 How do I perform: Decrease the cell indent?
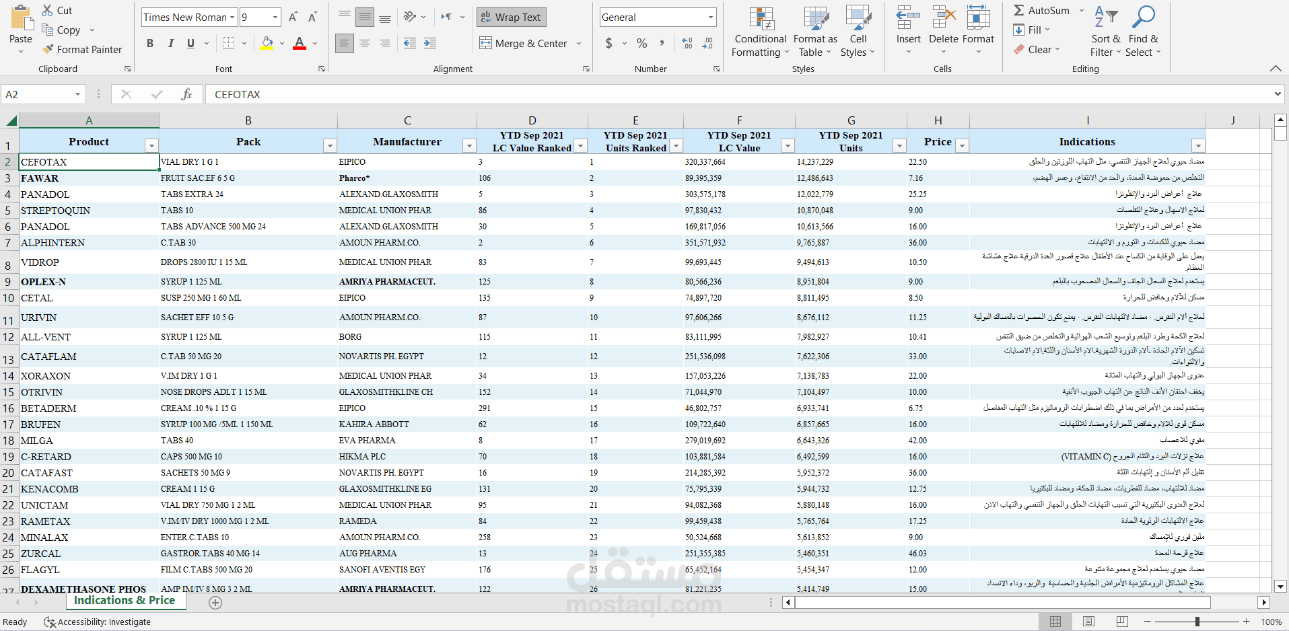[410, 43]
